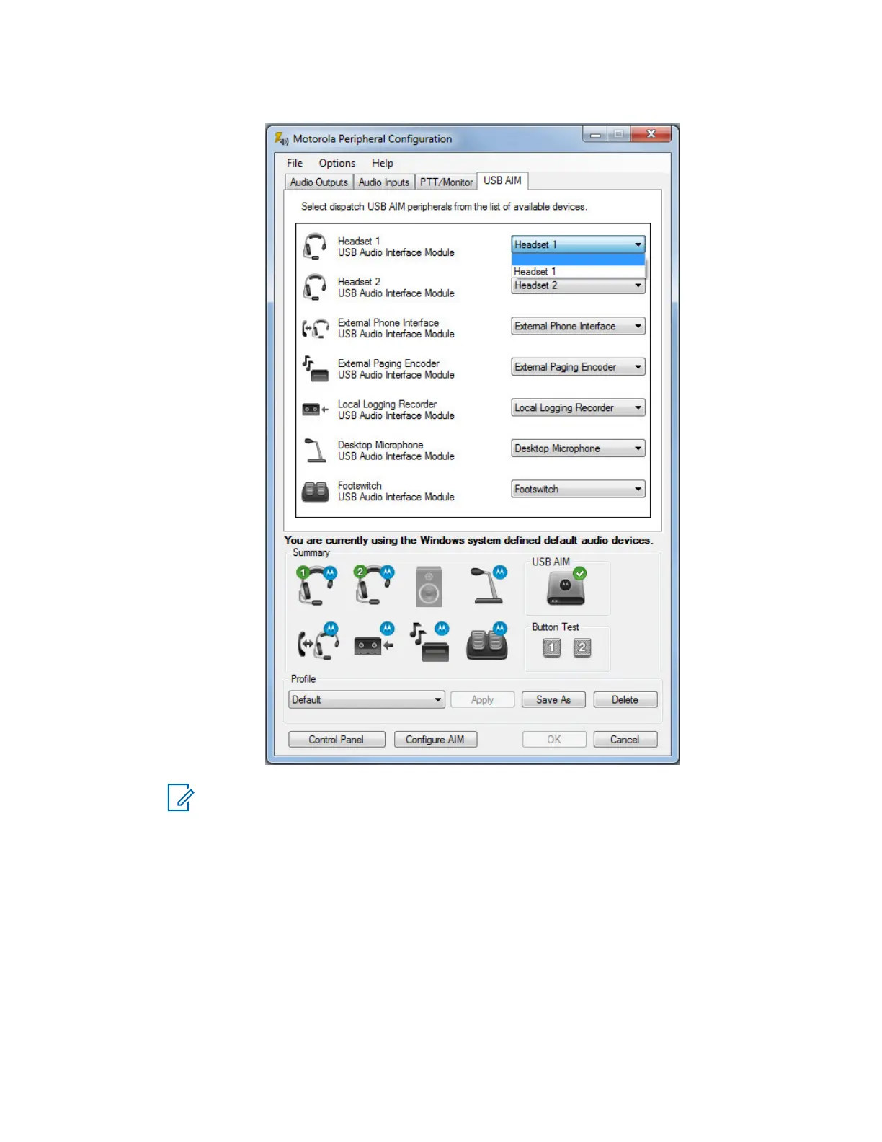Click 'Local Logging Recorder' row label

[387, 404]
